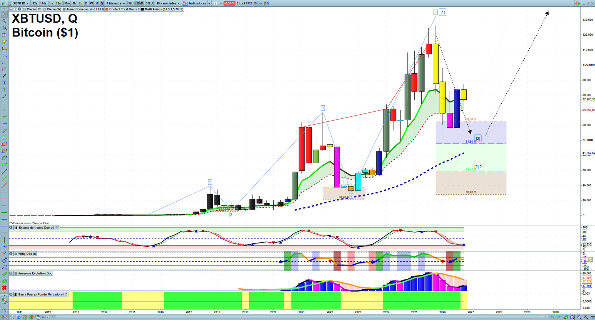
Task: Toggle Tunel Domenec v4 indicator visibility
Action: pos(64,9)
